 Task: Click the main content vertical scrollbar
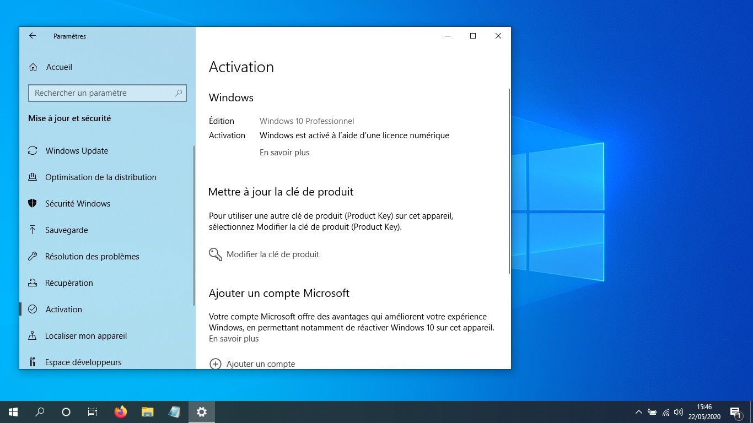(509, 181)
